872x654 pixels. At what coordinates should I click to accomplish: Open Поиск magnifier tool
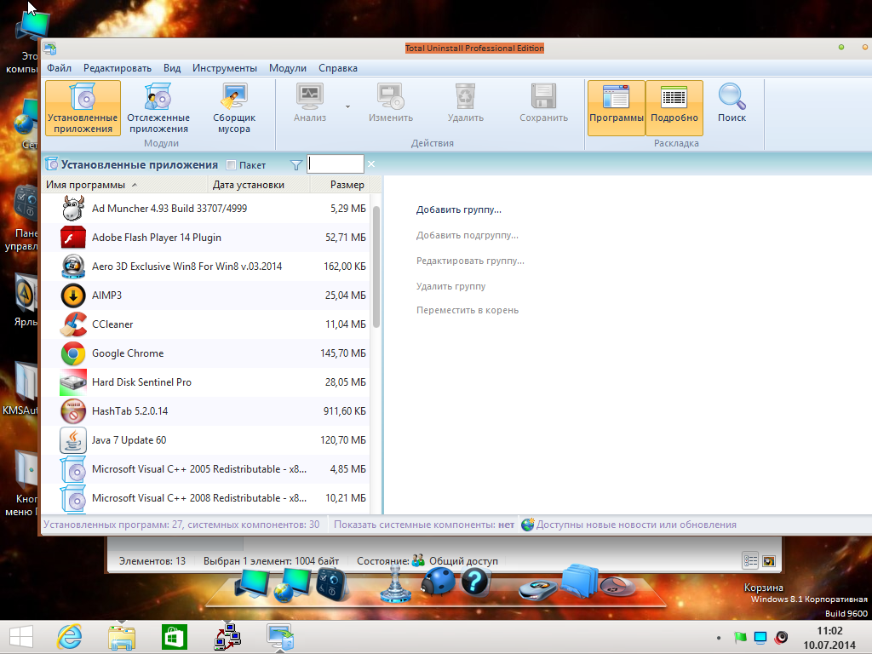[731, 103]
